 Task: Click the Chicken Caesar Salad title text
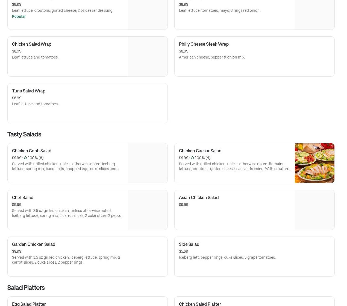tap(200, 151)
